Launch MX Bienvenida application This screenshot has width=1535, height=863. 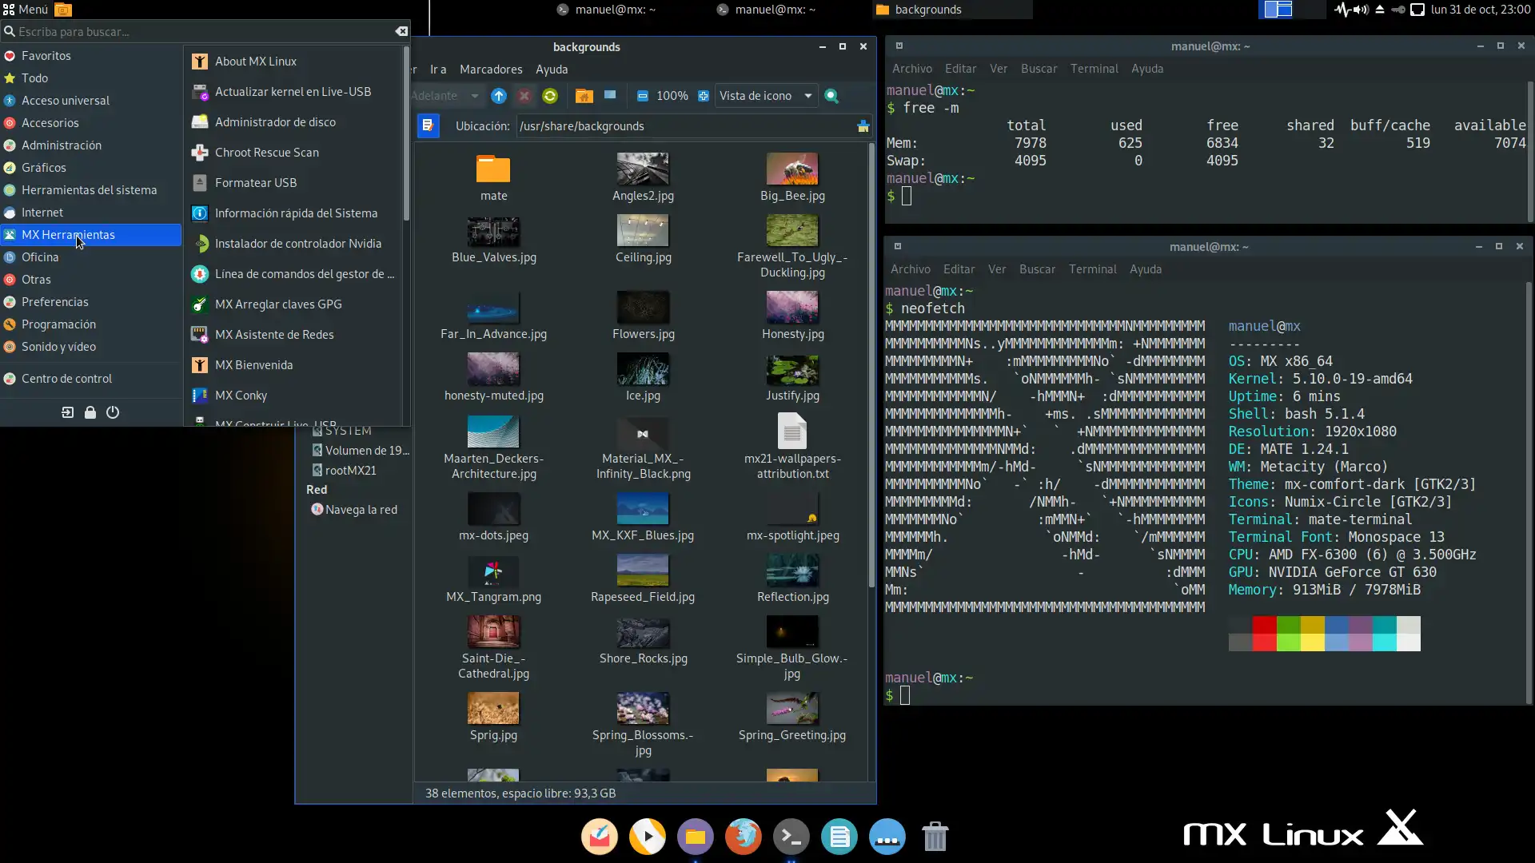(x=253, y=364)
